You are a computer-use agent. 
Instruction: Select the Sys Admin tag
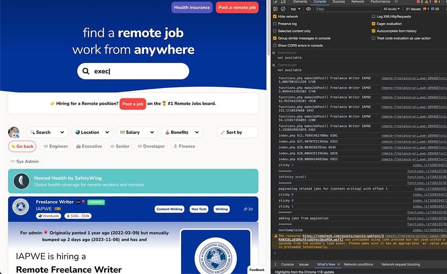pos(25,161)
